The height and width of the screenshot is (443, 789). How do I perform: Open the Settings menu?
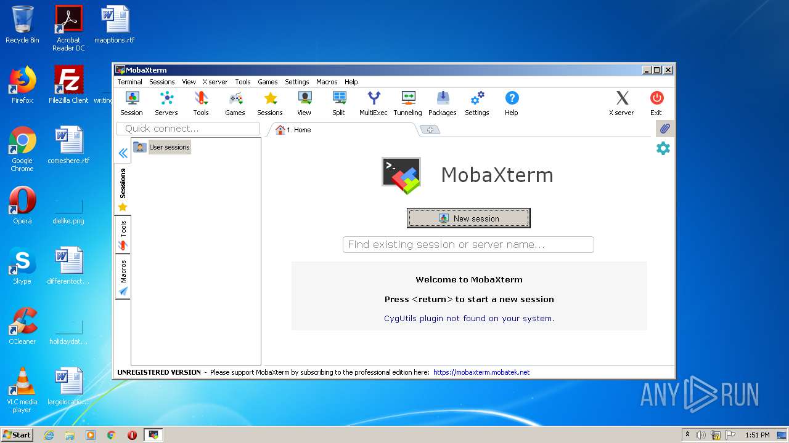[297, 82]
